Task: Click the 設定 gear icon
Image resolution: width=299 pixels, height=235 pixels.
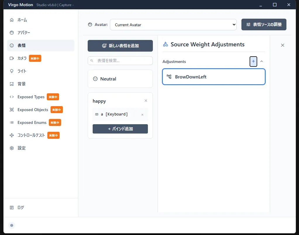Action: pyautogui.click(x=12, y=148)
